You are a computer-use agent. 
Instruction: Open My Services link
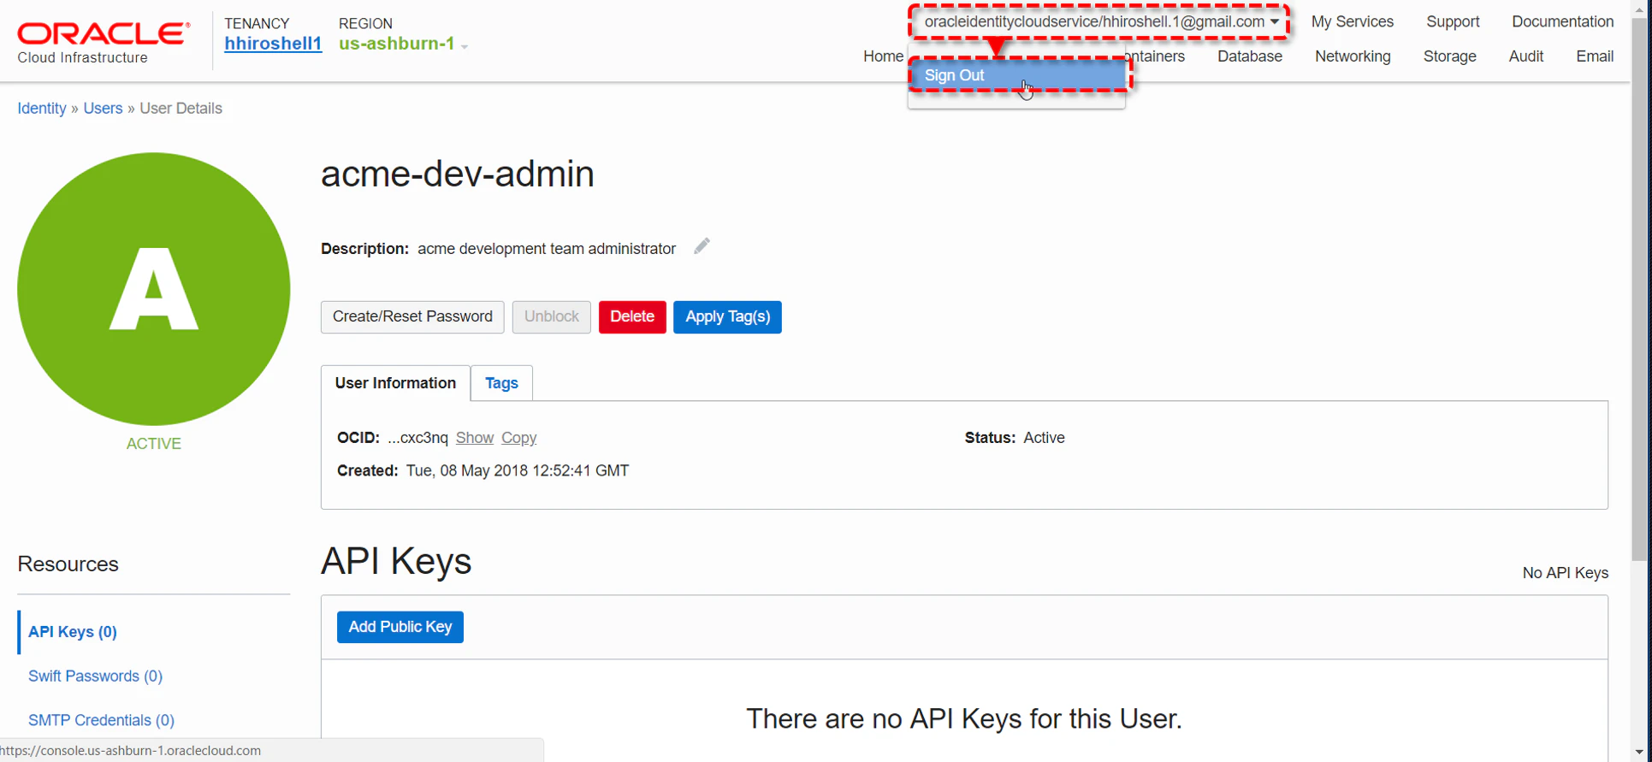1352,22
